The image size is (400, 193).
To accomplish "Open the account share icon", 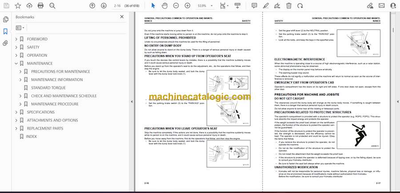I will tap(393, 6).
